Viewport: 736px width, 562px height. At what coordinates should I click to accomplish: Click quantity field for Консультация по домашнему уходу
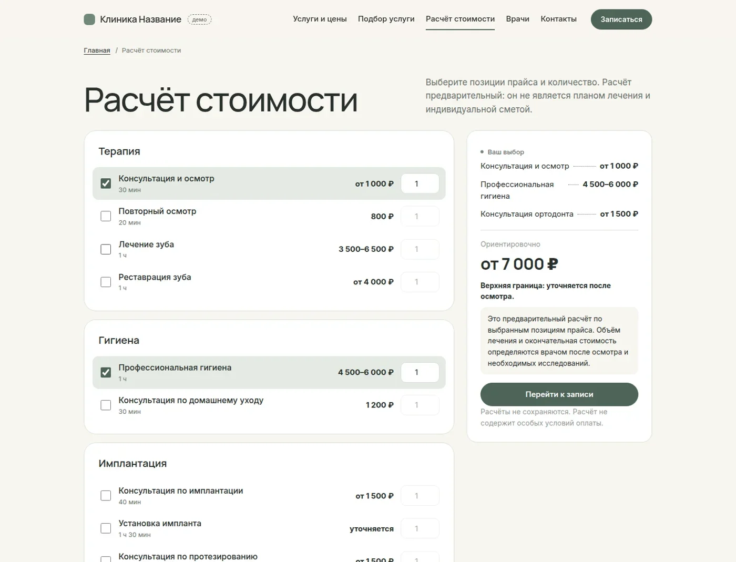pos(420,405)
